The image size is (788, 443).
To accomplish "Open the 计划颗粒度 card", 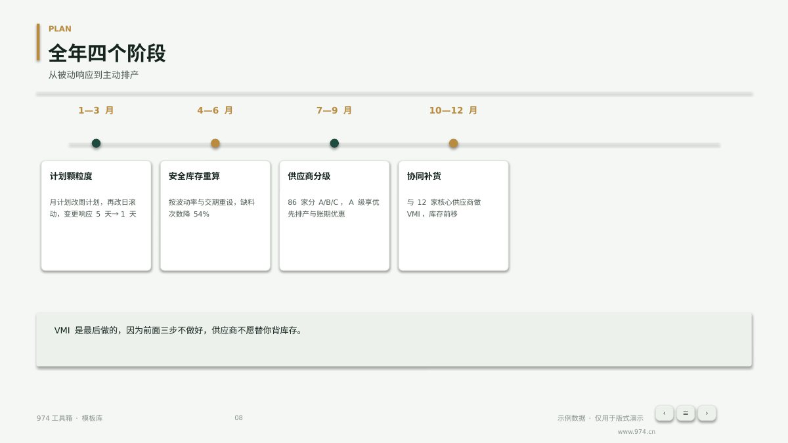I will (97, 215).
